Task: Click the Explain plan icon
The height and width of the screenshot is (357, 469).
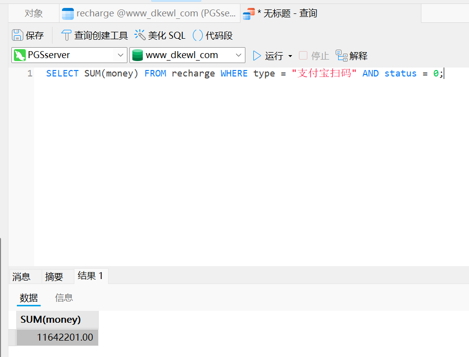Action: [341, 56]
